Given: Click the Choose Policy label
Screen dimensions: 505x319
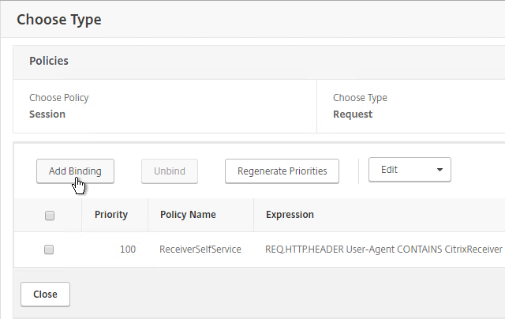Looking at the screenshot, I should click(x=59, y=98).
